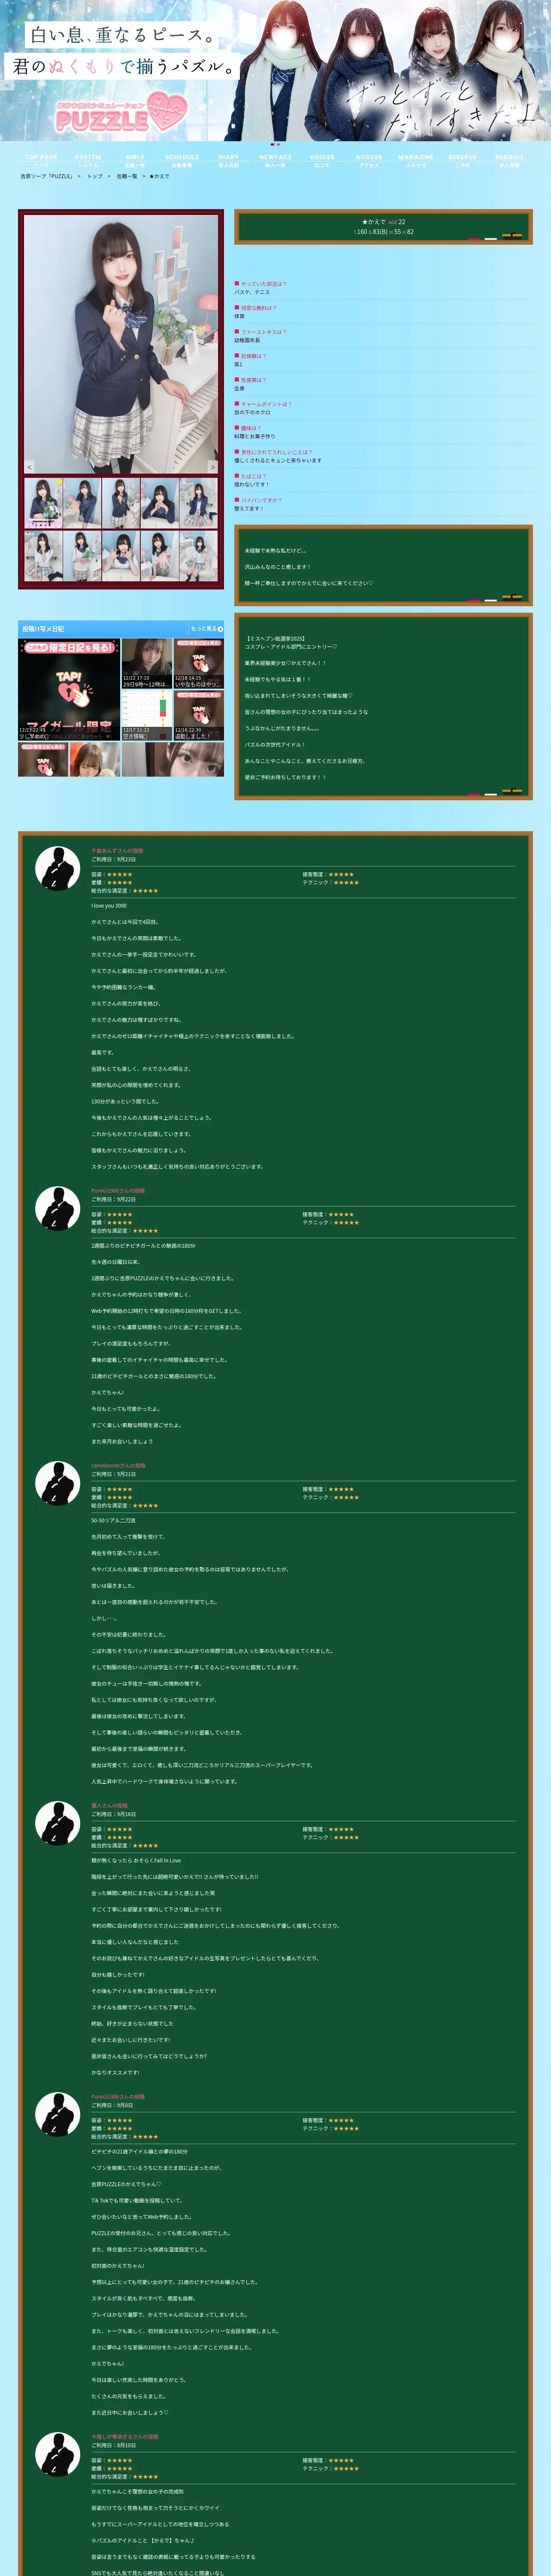551x2576 pixels.
Task: Click もっと見る in the diary header
Action: point(207,629)
